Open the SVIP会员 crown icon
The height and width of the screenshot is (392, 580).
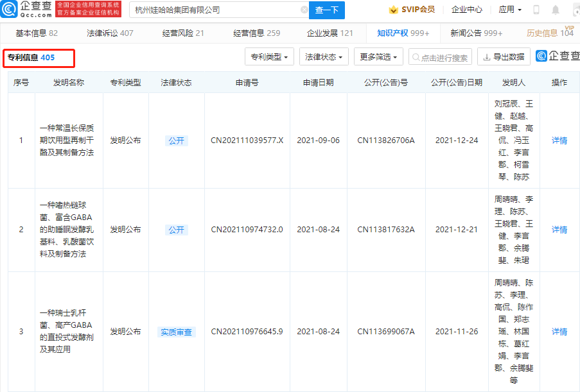pos(393,10)
